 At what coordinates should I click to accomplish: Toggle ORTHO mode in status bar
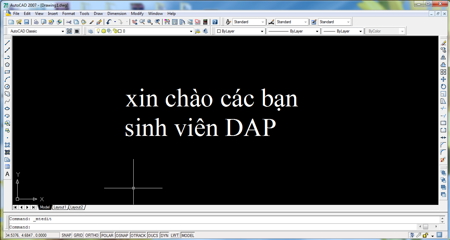tap(92, 235)
